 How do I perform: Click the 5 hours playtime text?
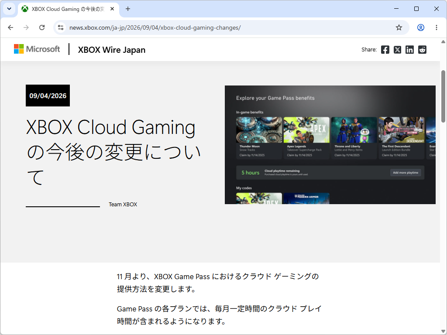pos(250,173)
